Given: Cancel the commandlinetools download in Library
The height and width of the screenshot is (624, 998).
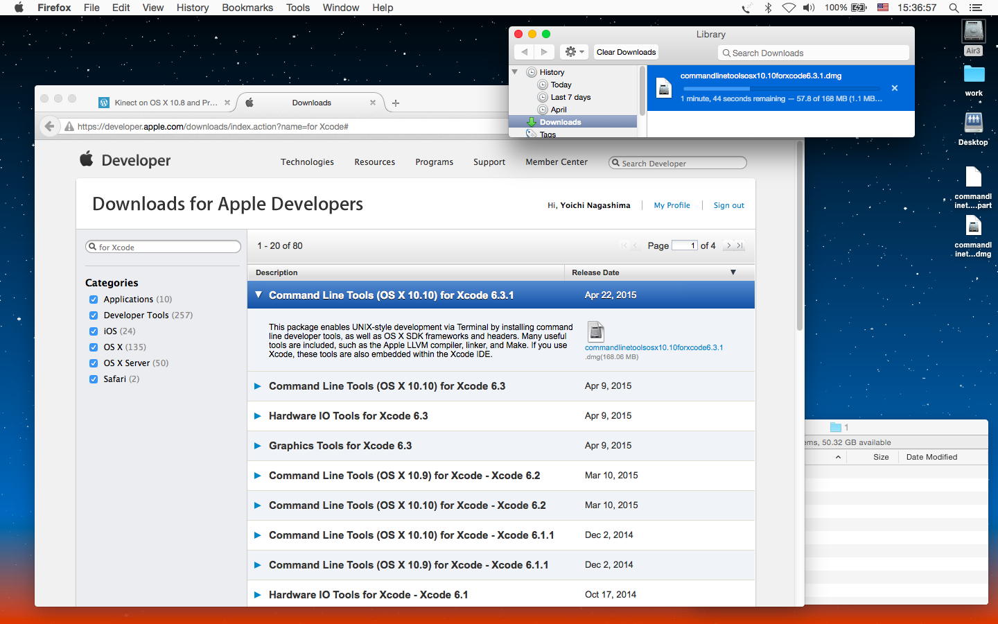Looking at the screenshot, I should pyautogui.click(x=894, y=88).
